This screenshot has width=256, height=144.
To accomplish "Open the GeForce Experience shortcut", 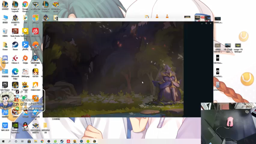I will click(15, 125).
